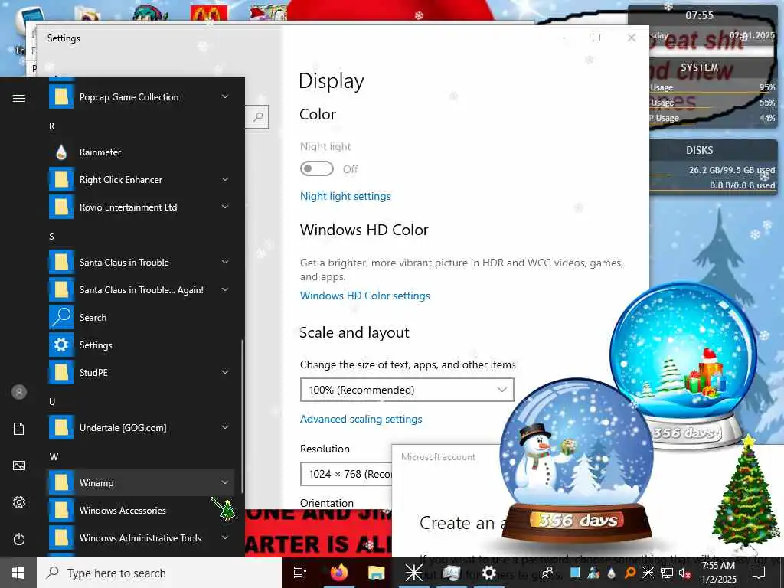Viewport: 784px width, 588px height.
Task: Click the Start menu hamburger icon
Action: [19, 98]
